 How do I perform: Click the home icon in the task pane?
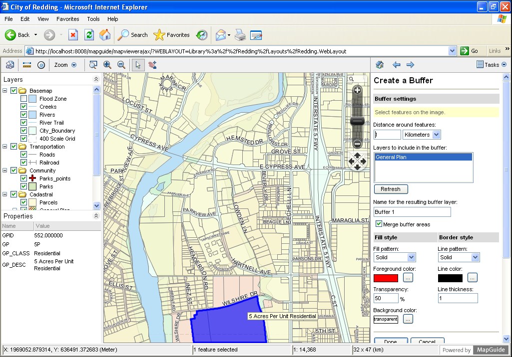click(380, 64)
